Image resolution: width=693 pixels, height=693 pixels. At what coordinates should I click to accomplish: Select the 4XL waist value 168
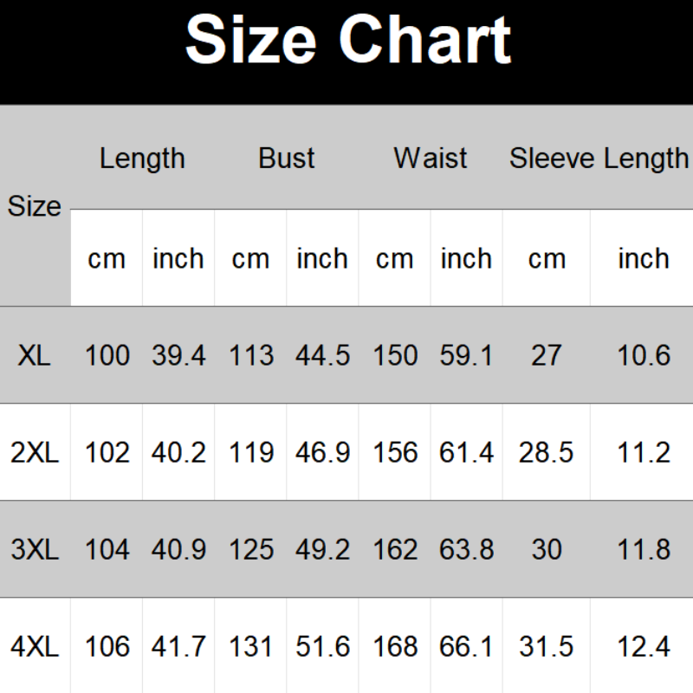[x=395, y=646]
